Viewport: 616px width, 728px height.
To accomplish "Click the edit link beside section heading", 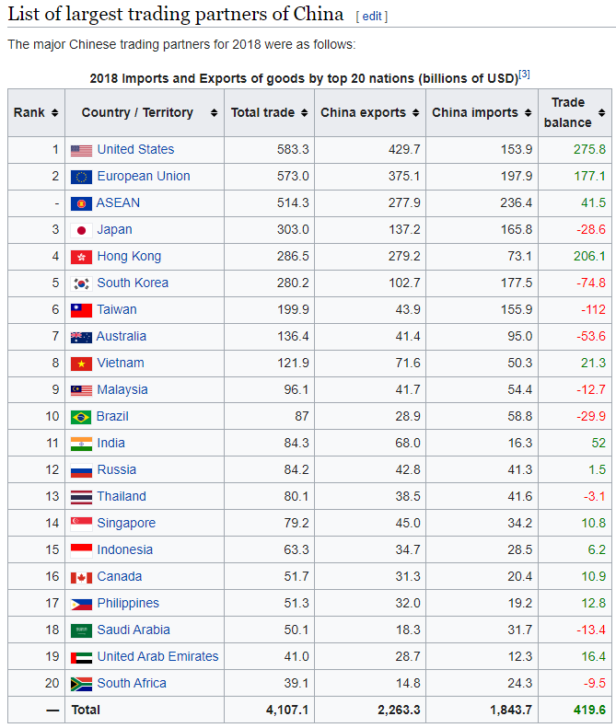I will 372,17.
